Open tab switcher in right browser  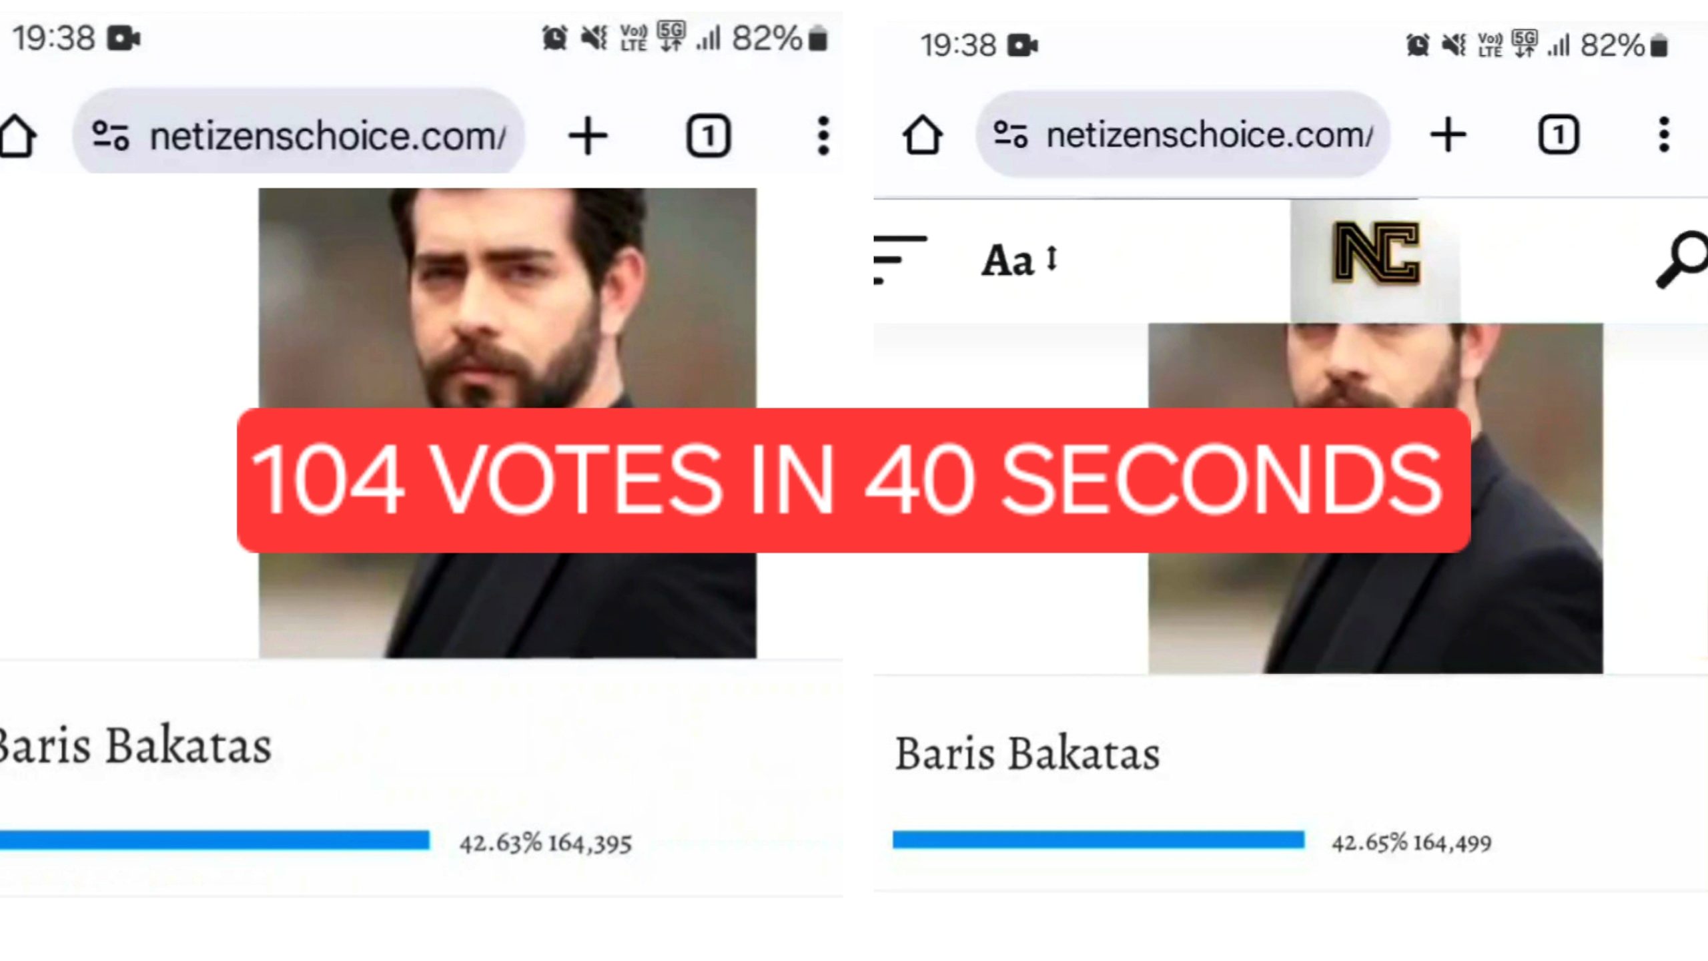pyautogui.click(x=1559, y=135)
